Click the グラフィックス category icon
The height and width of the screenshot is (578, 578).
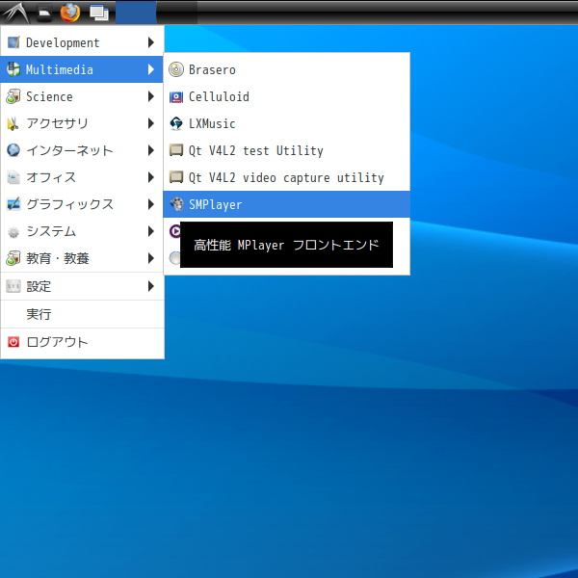coord(13,204)
